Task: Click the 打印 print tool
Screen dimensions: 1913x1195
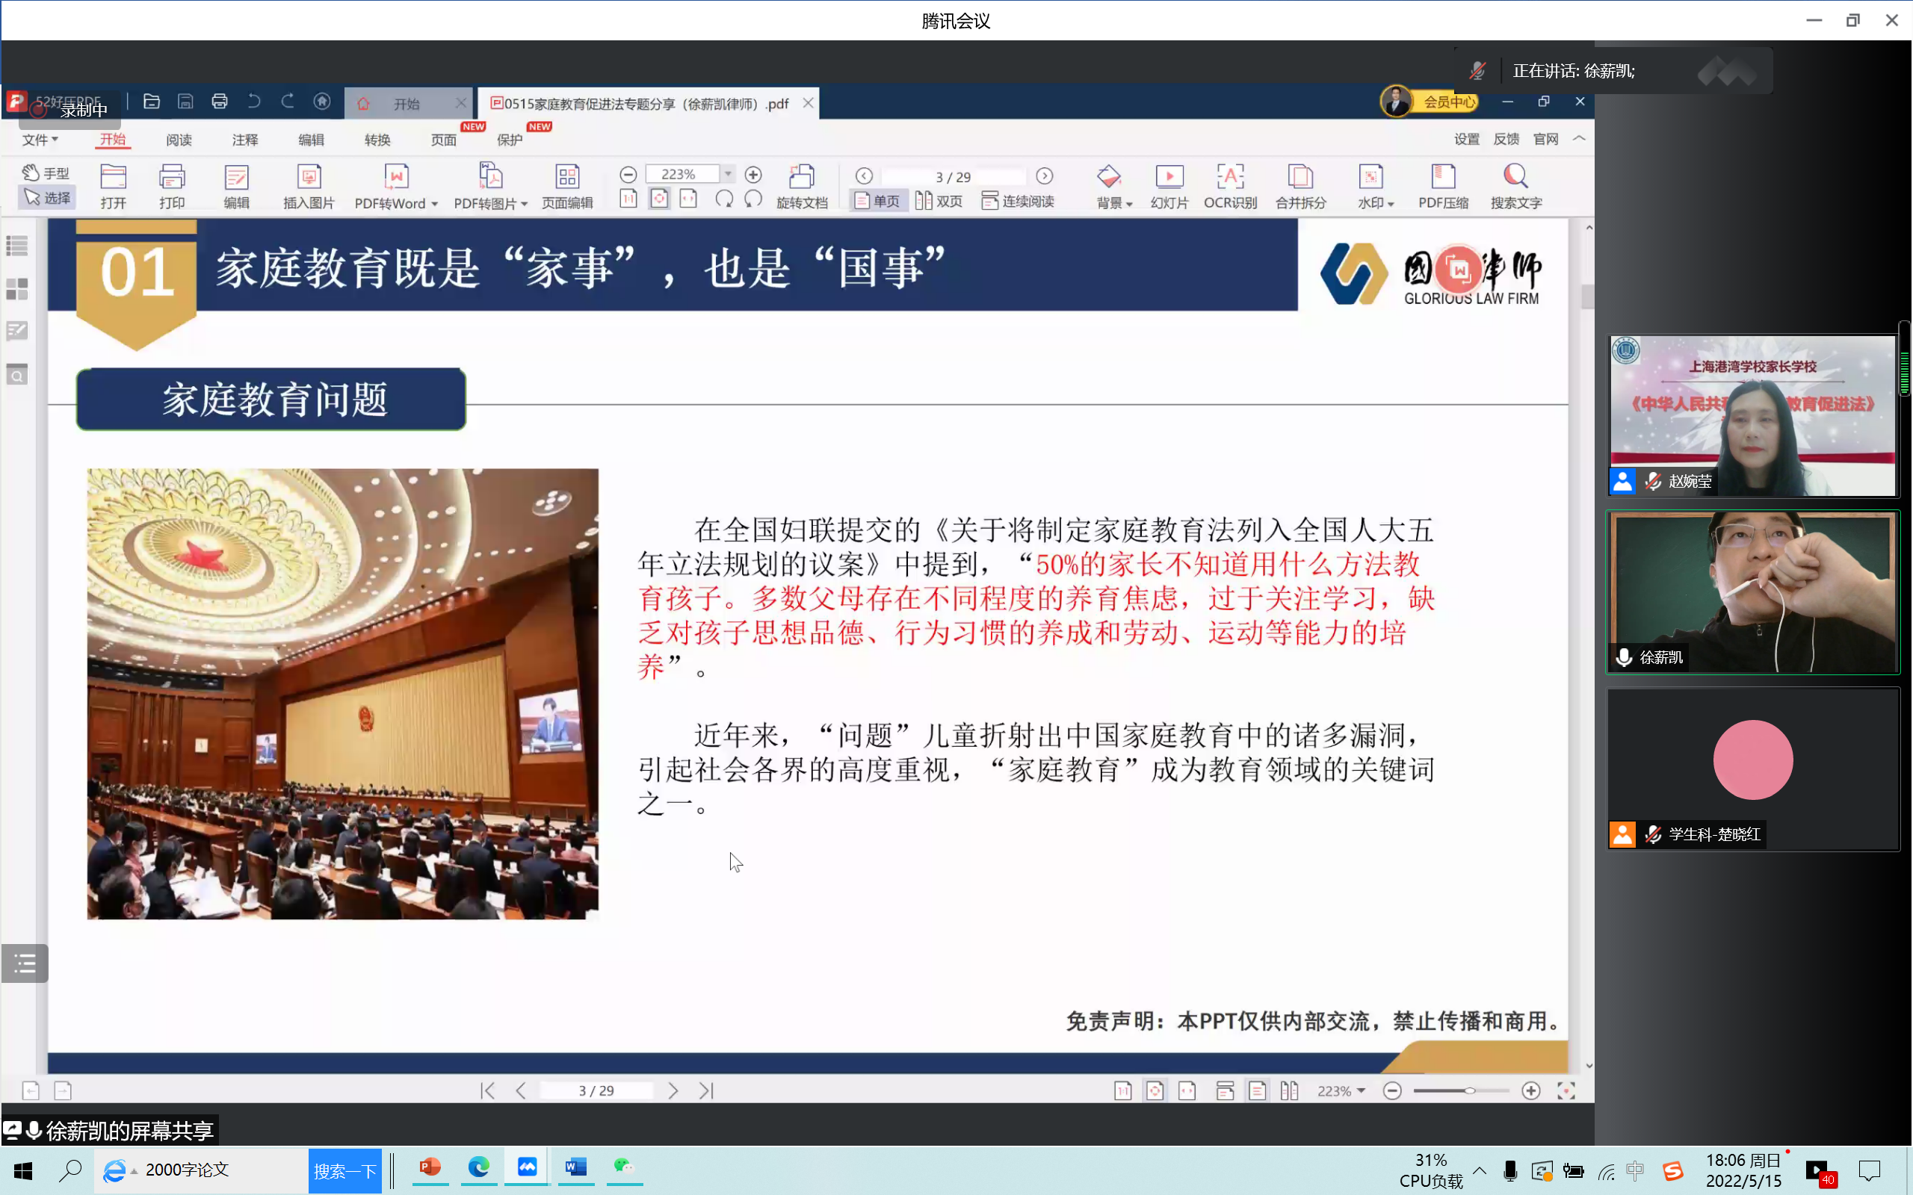Action: click(x=172, y=187)
